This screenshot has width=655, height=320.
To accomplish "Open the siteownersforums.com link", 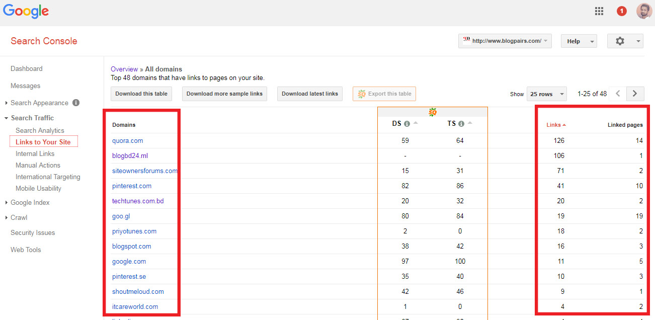I will 145,171.
